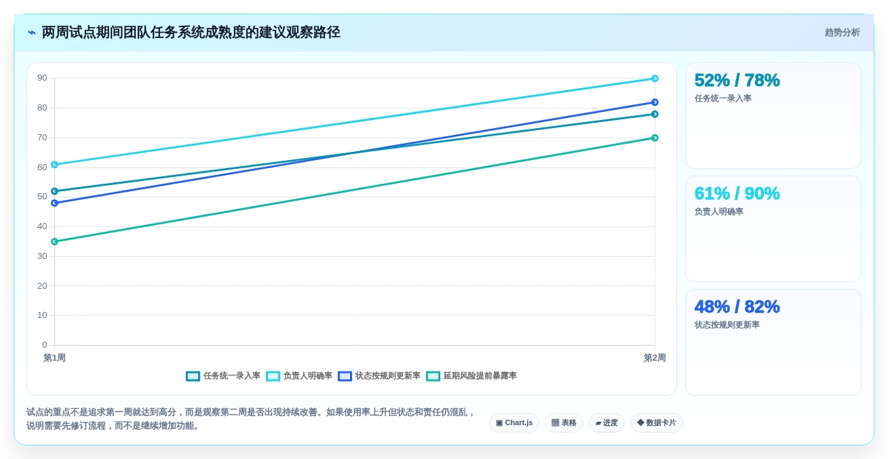Click week 1 data point at value 61
This screenshot has height=459, width=888.
pos(54,164)
